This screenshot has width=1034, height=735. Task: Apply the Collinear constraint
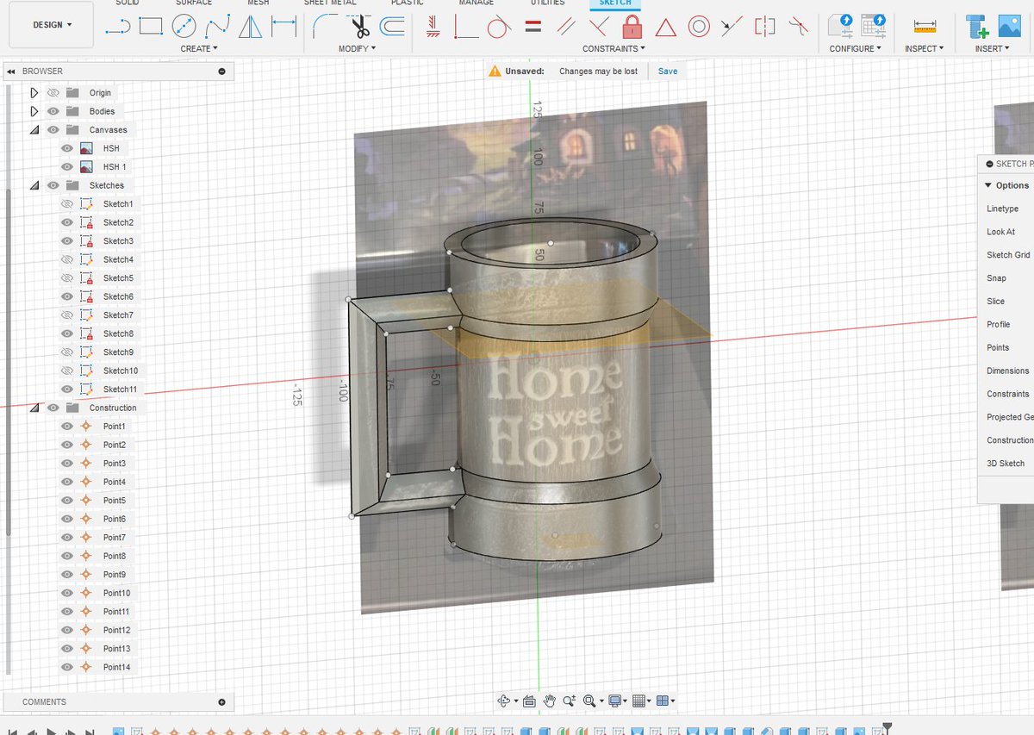pyautogui.click(x=732, y=27)
